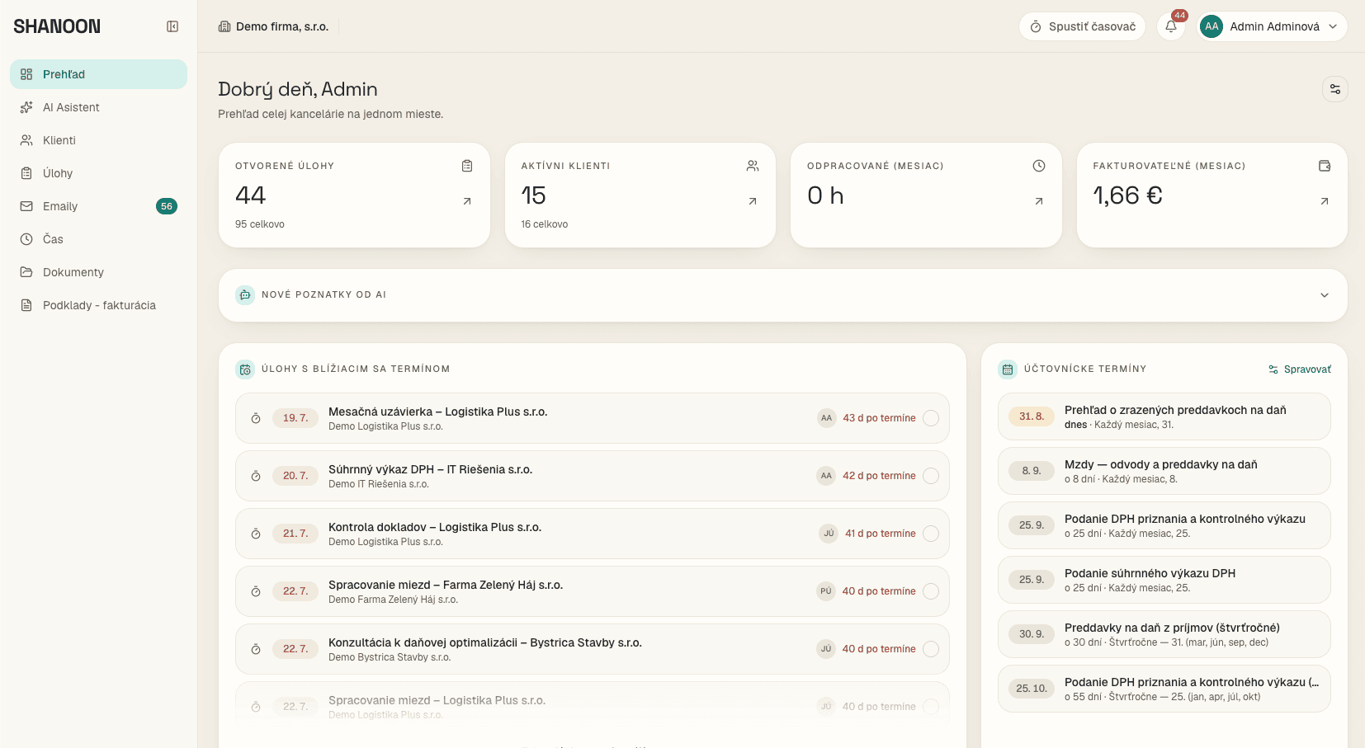Click Spustiť časovač button
Image resolution: width=1365 pixels, height=748 pixels.
(x=1082, y=26)
